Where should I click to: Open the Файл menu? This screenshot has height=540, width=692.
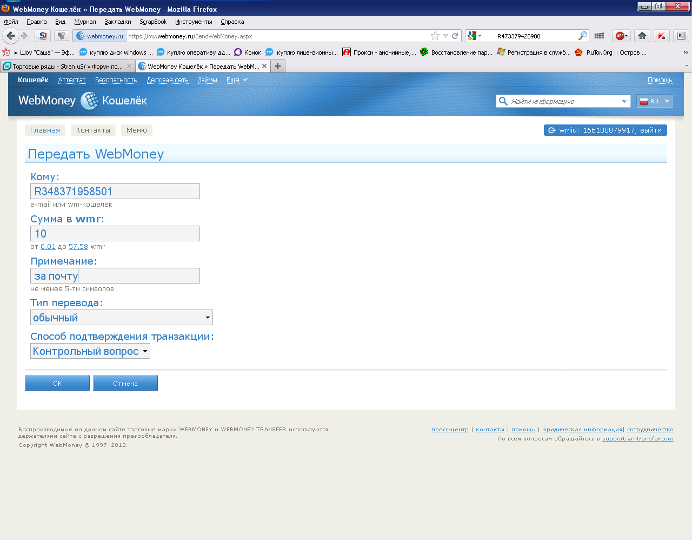[x=11, y=22]
